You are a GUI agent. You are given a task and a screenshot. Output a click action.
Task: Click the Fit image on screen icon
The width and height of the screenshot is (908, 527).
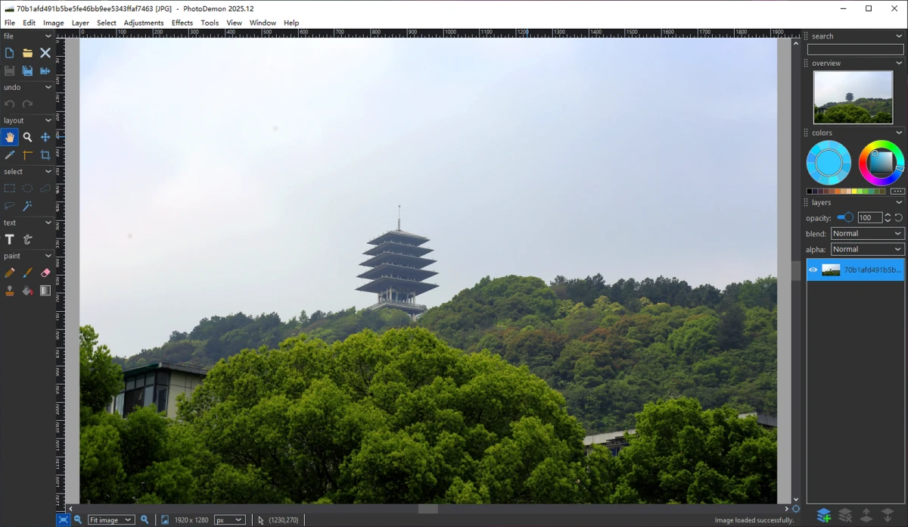pos(63,519)
